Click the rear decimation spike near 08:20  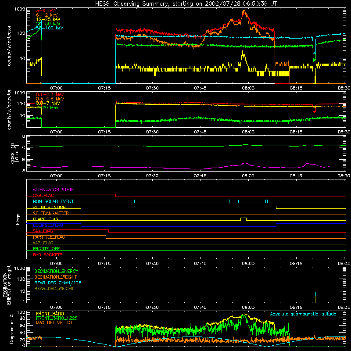click(x=314, y=297)
